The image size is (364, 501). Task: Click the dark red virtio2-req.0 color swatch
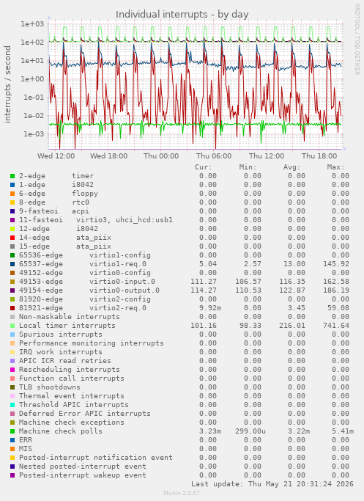pos(12,308)
